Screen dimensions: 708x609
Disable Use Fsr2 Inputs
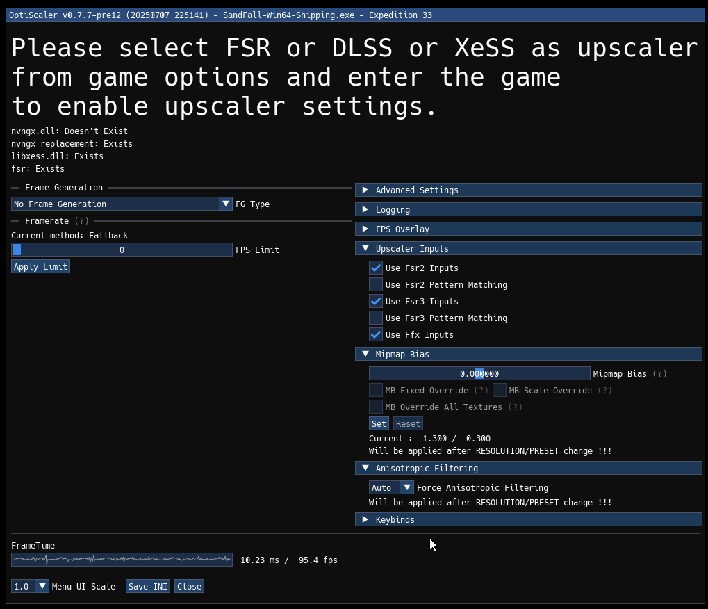[375, 268]
